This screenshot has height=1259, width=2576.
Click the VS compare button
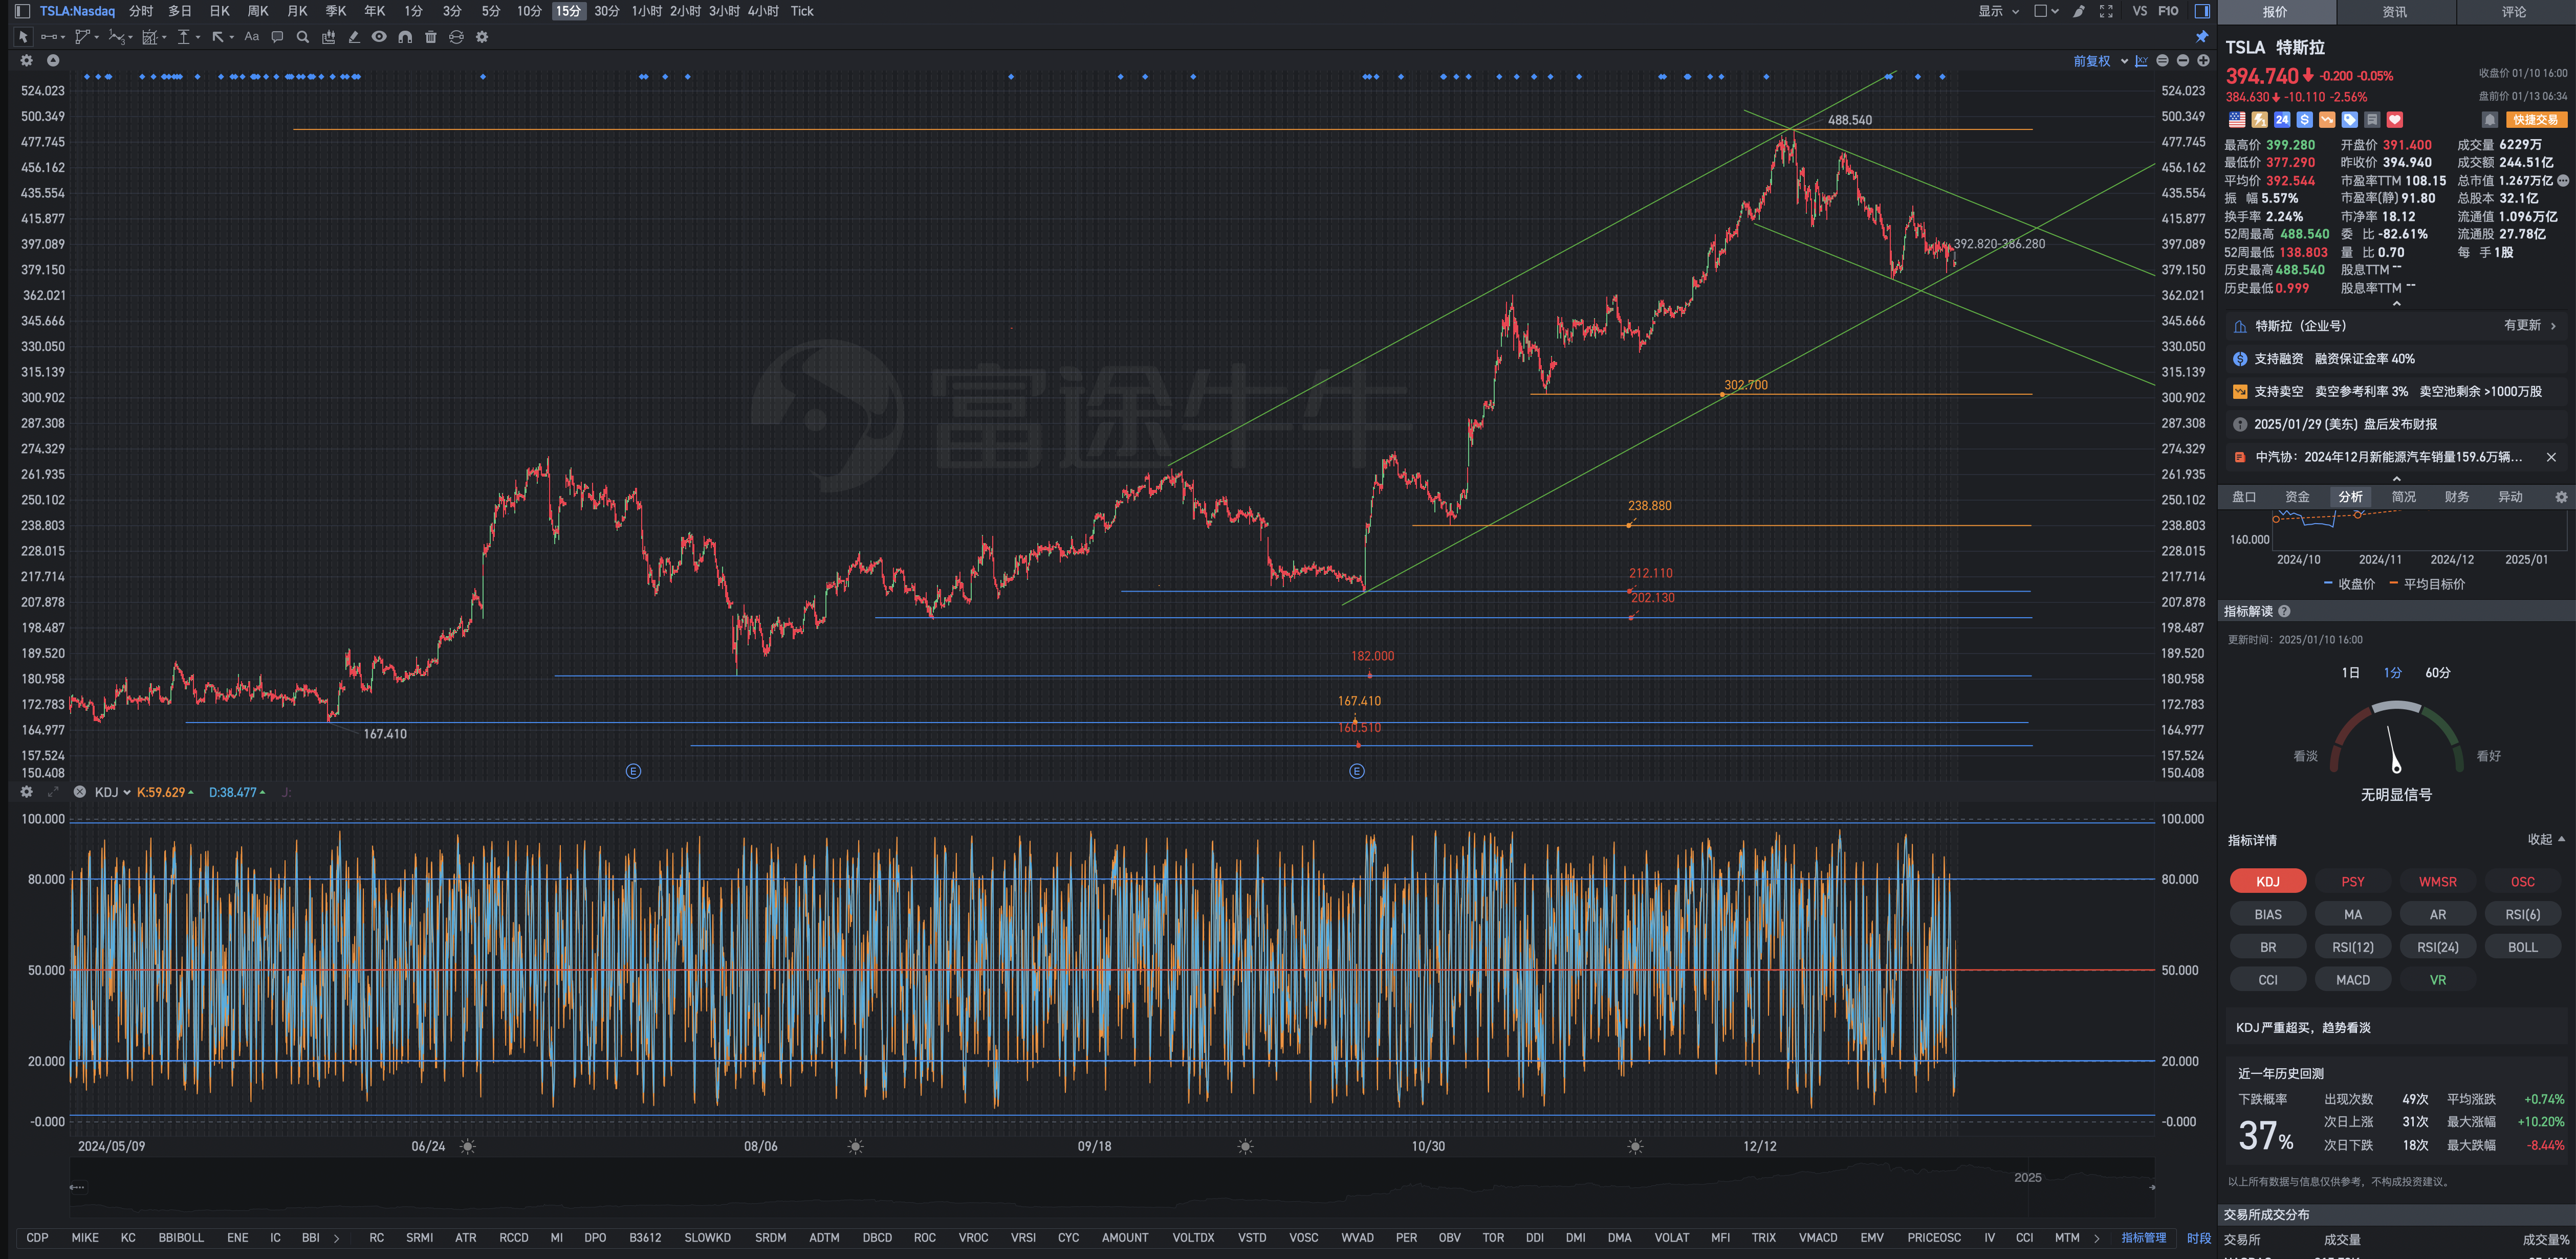point(2139,11)
